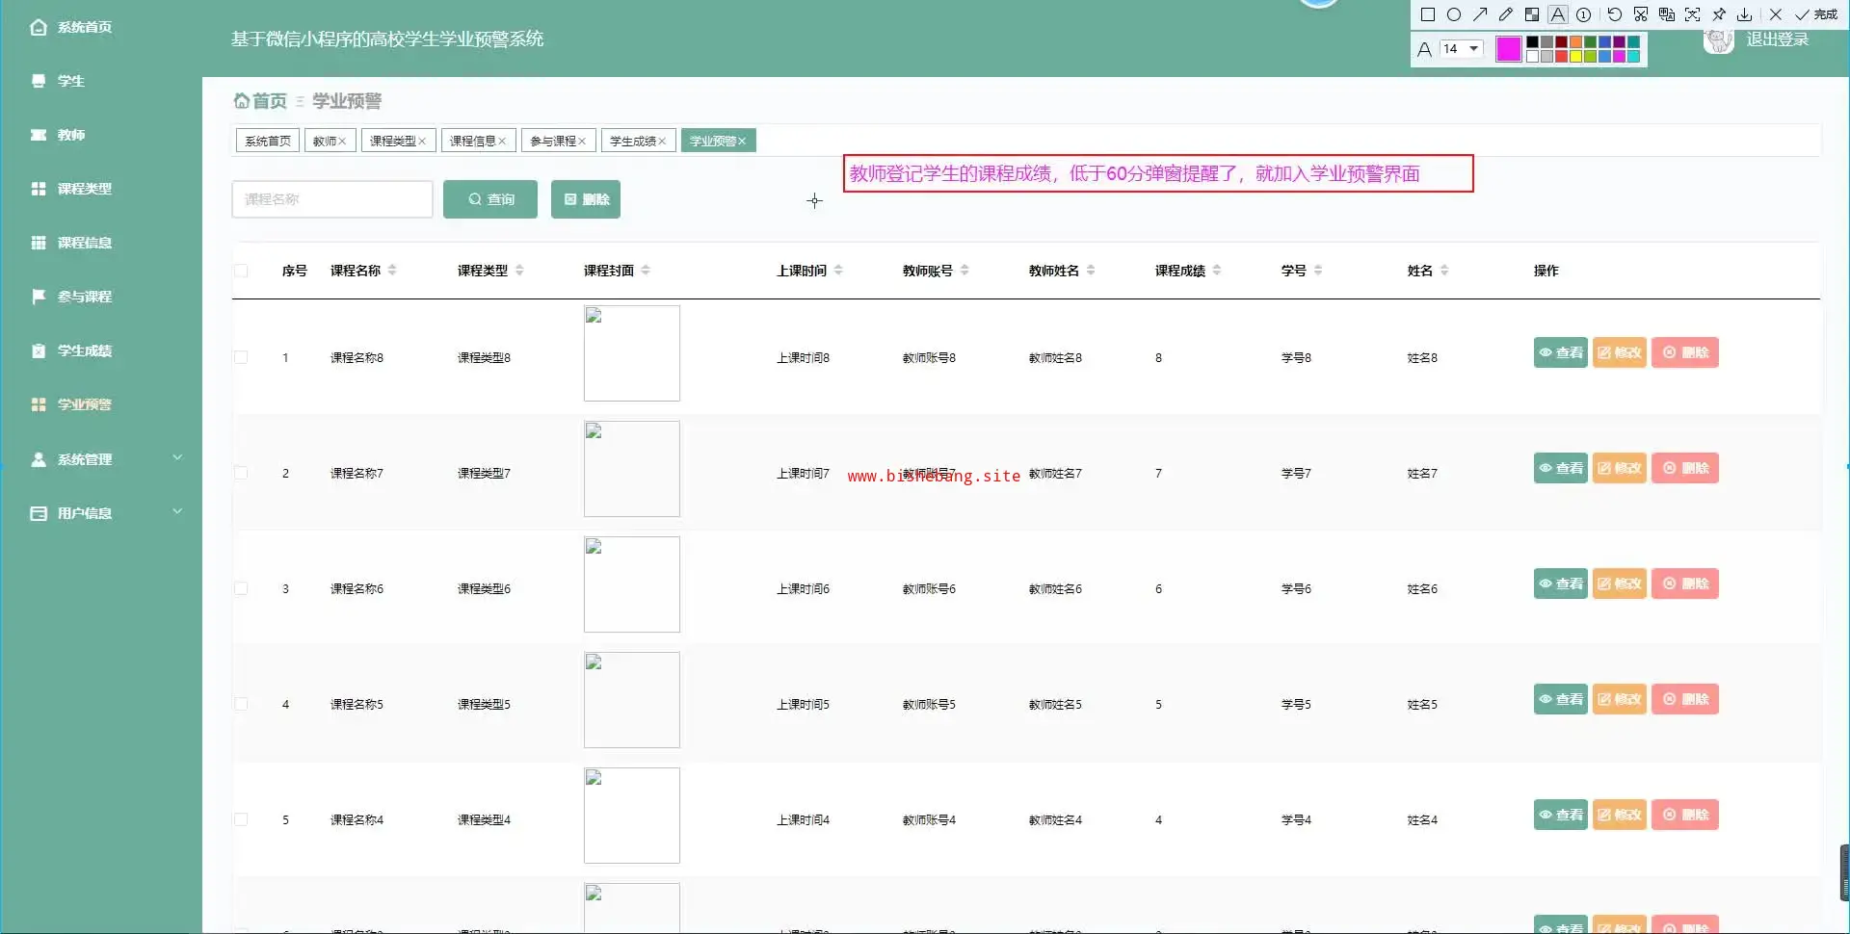The height and width of the screenshot is (934, 1850).
Task: Undo the last annotation
Action: coord(1615,14)
